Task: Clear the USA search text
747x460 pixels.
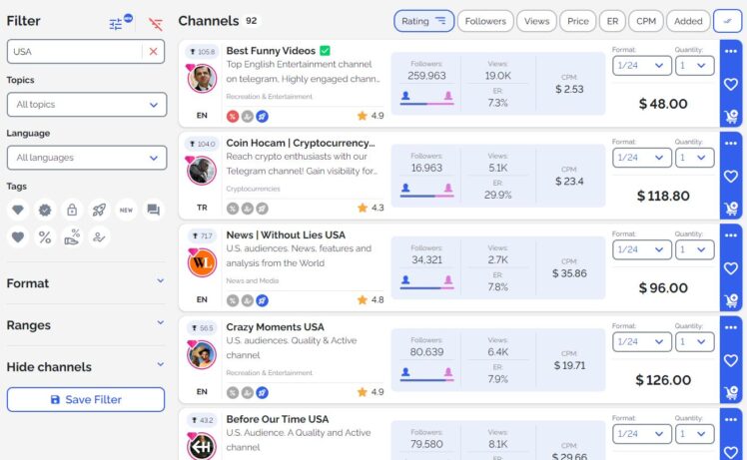Action: (153, 52)
